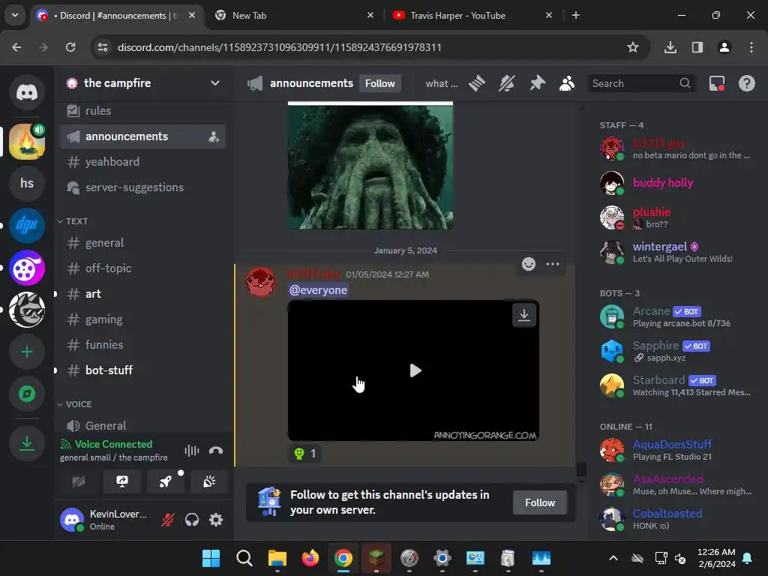Open the Help question mark icon
Screen dimensions: 768x576
[746, 83]
